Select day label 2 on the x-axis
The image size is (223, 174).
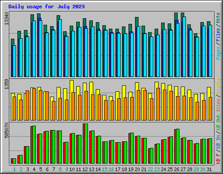coord(21,169)
